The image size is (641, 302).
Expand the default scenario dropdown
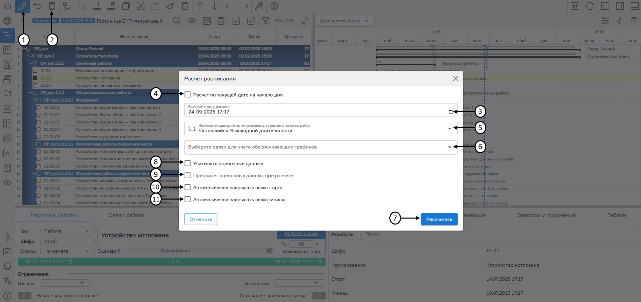tap(450, 128)
